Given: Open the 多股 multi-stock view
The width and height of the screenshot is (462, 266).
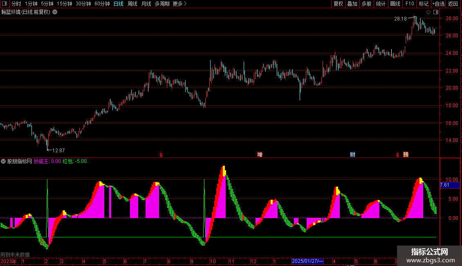Looking at the screenshot, I should click(x=366, y=4).
